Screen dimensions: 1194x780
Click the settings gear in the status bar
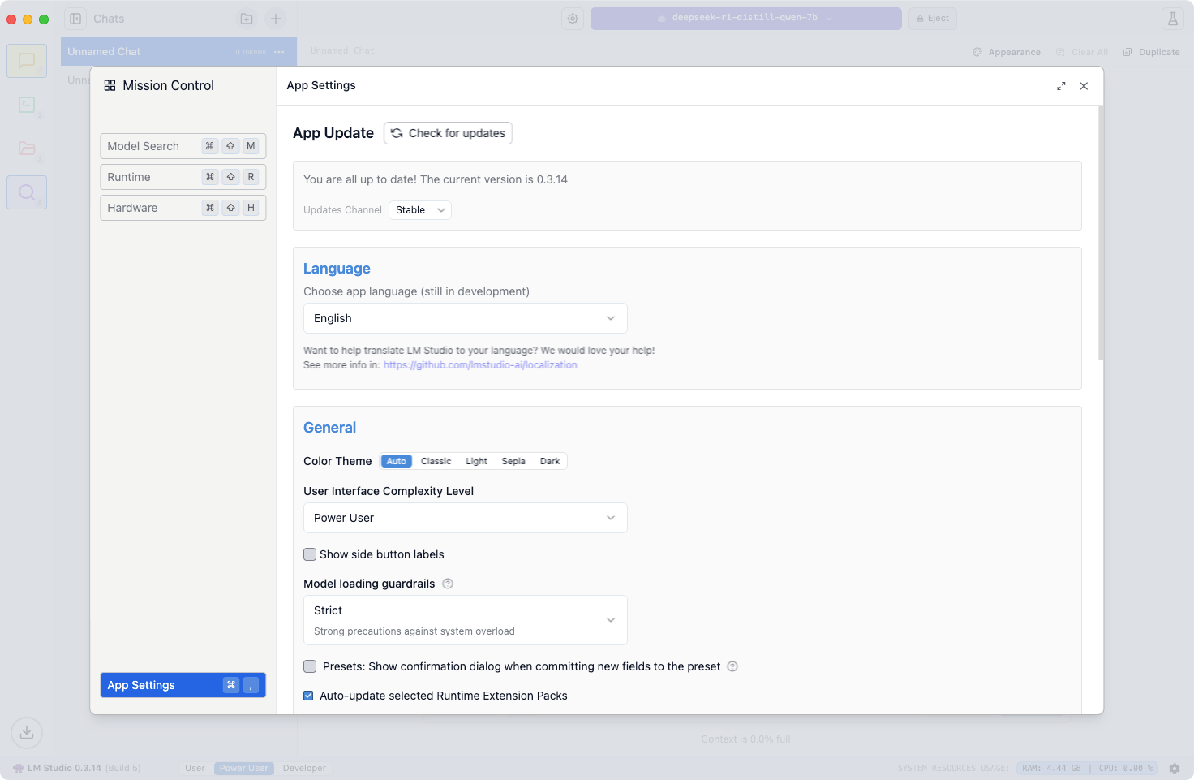click(1174, 768)
